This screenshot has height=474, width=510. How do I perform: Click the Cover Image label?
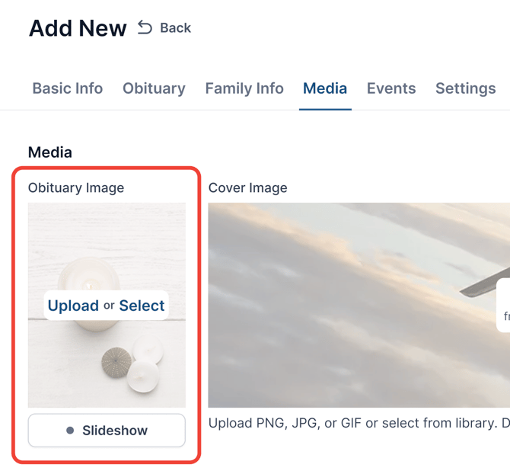[x=248, y=187]
